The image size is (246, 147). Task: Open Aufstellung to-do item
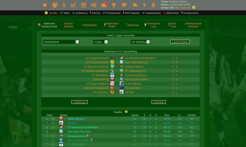pos(81,13)
